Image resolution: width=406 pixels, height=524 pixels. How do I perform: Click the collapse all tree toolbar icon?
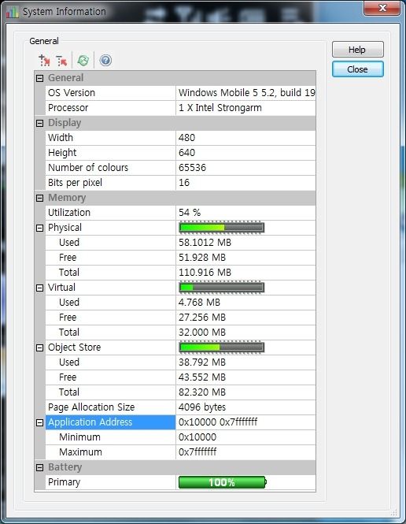click(x=61, y=61)
